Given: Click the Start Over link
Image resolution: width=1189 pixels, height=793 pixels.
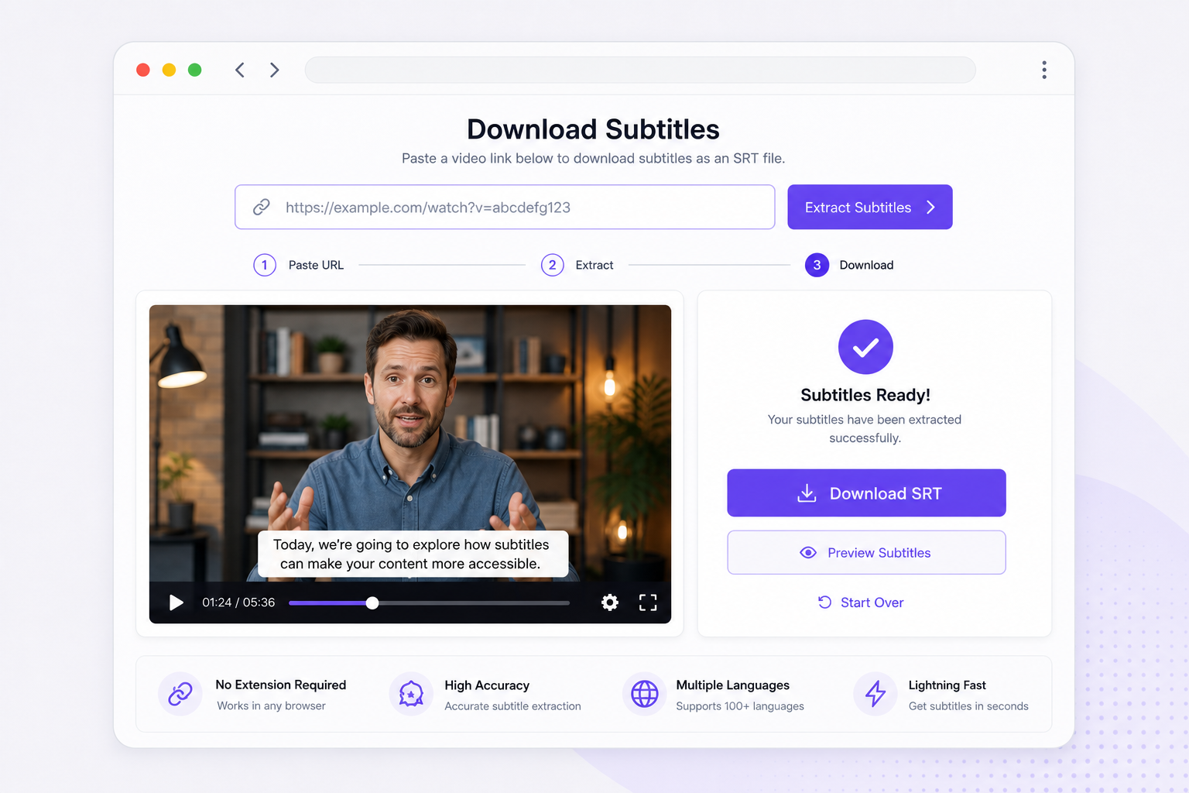Looking at the screenshot, I should click(x=861, y=602).
